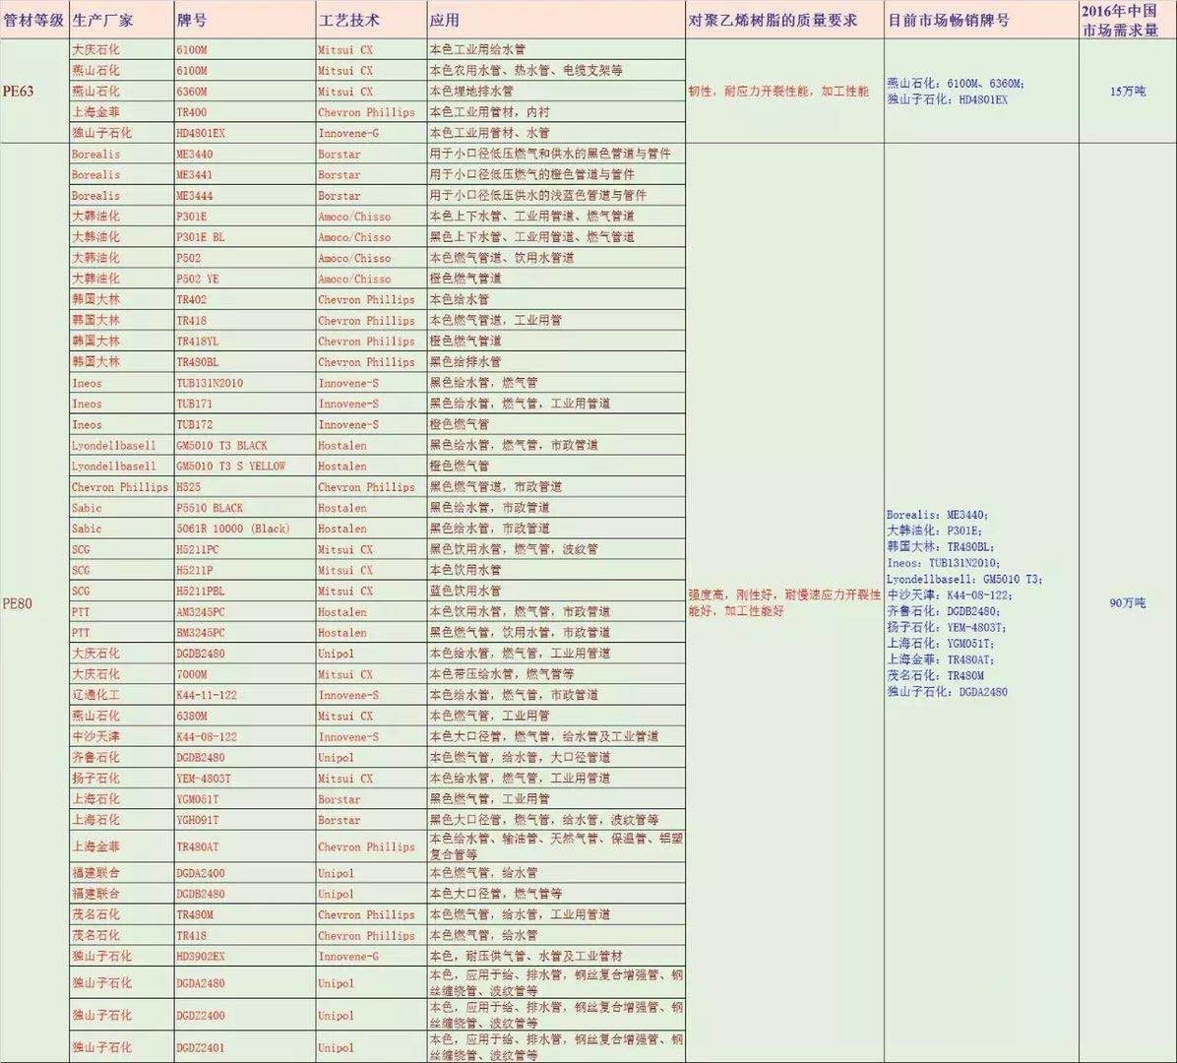Select the GM5010 T3 BLACK cell
This screenshot has height=1063, width=1177.
click(244, 445)
